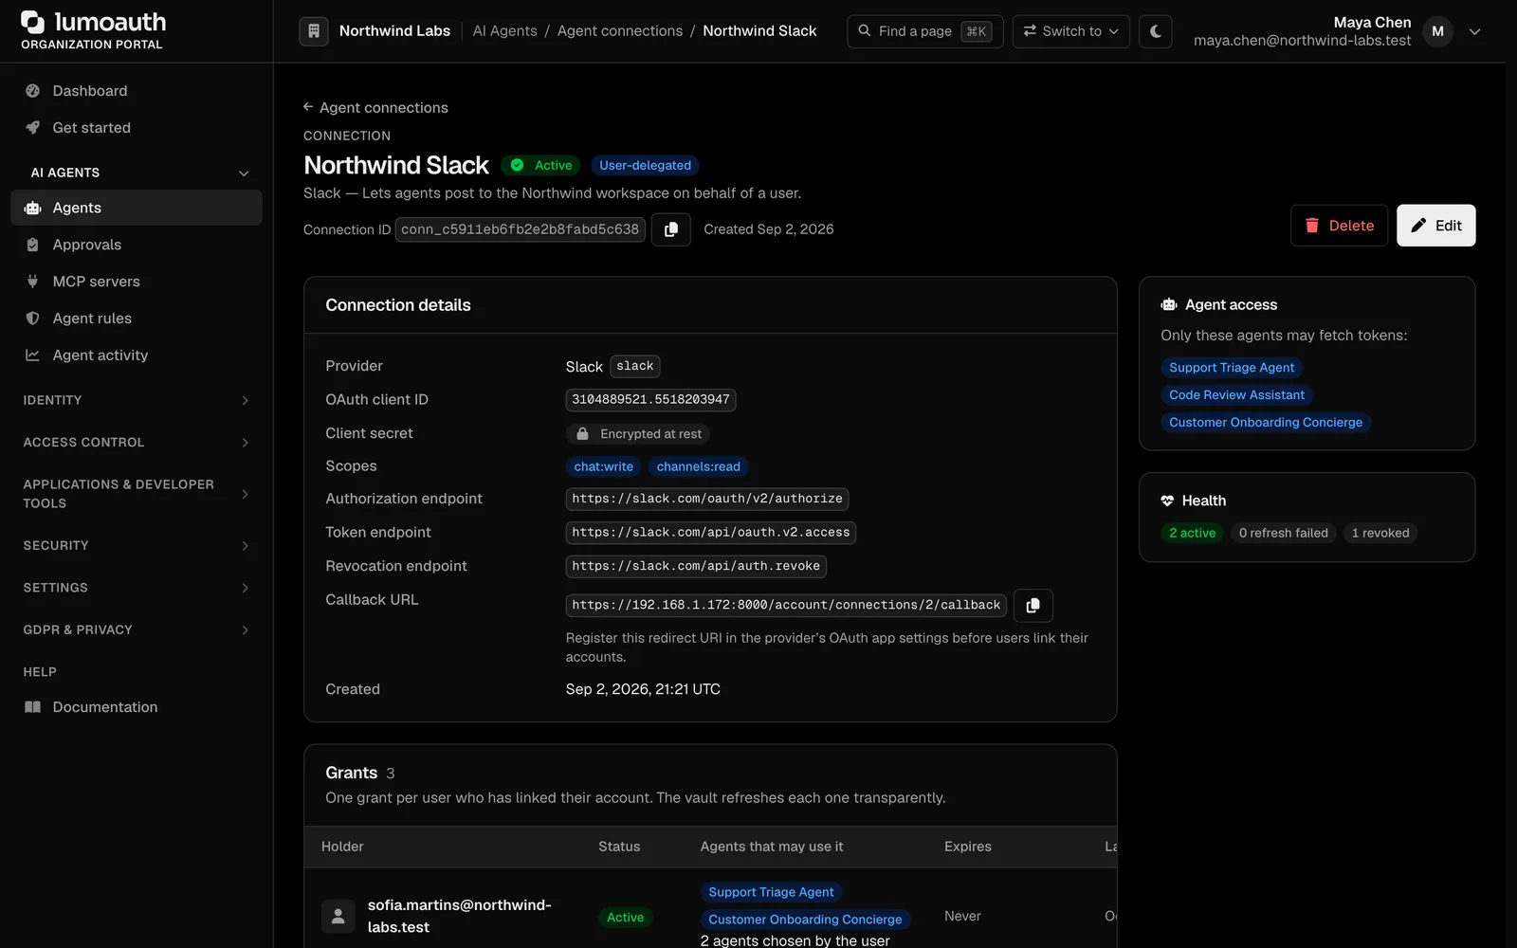Open the user account dropdown chevron
This screenshot has width=1517, height=948.
click(x=1474, y=31)
